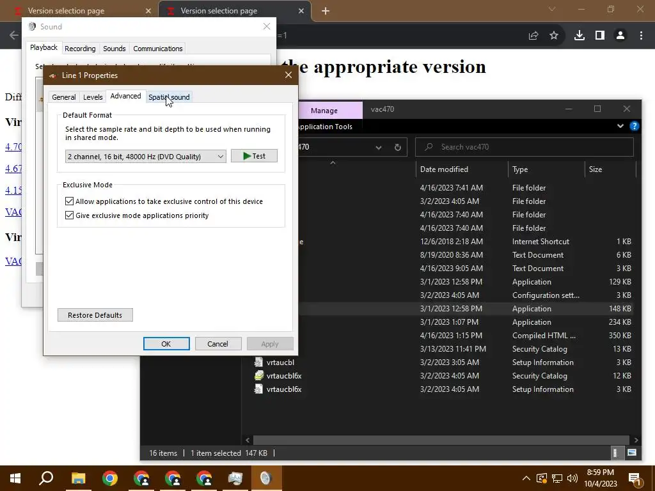Expand the Explorer address bar history dropdown
This screenshot has width=655, height=491.
(x=379, y=147)
